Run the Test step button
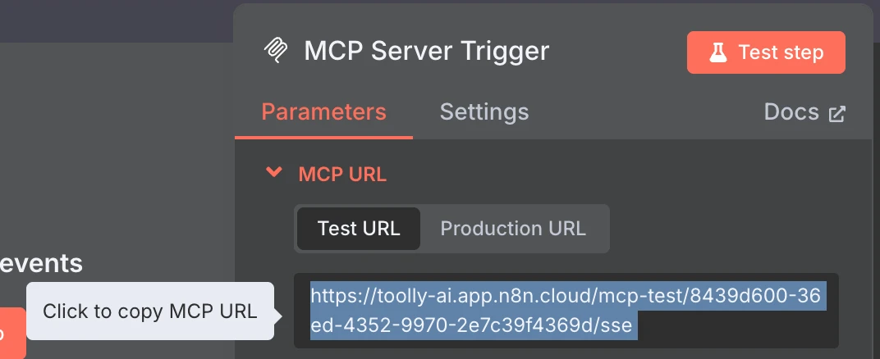The image size is (880, 359). 766,52
